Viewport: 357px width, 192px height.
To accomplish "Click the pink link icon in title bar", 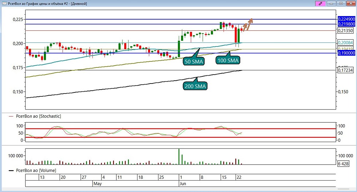I will tap(320, 4).
